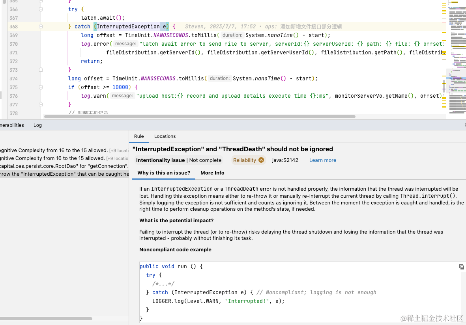Open the Locations tab
This screenshot has height=325, width=466.
[x=165, y=136]
